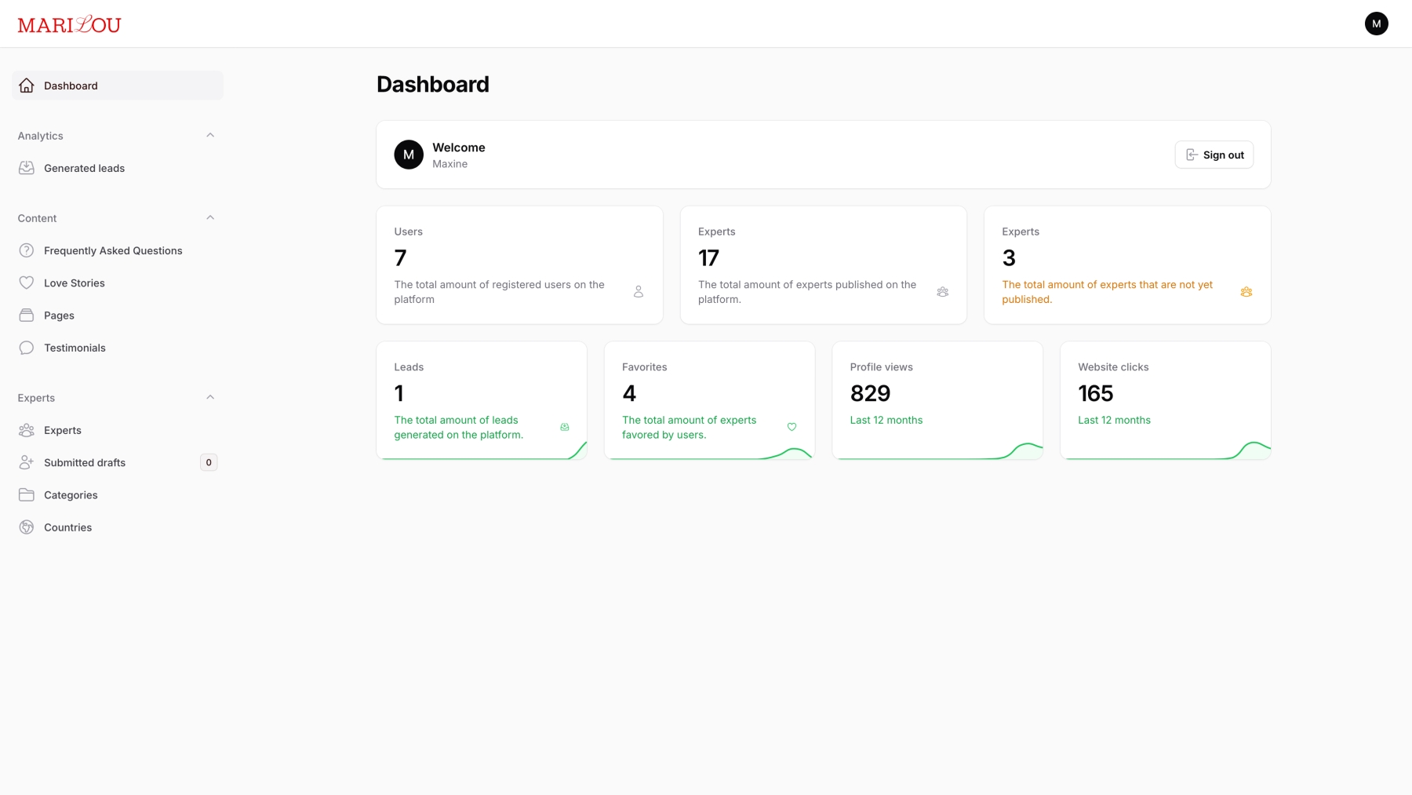The image size is (1412, 795).
Task: Click the globe icon beside Countries
Action: coord(27,527)
